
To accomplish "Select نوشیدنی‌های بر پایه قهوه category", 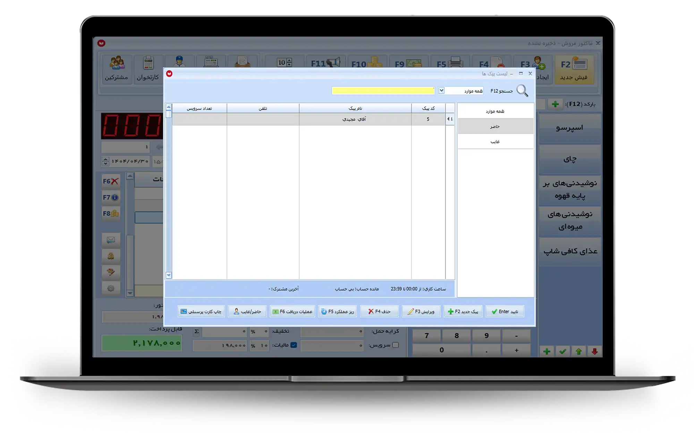I will 570,190.
